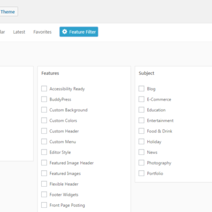Tick the Custom Background checkbox

click(44, 110)
